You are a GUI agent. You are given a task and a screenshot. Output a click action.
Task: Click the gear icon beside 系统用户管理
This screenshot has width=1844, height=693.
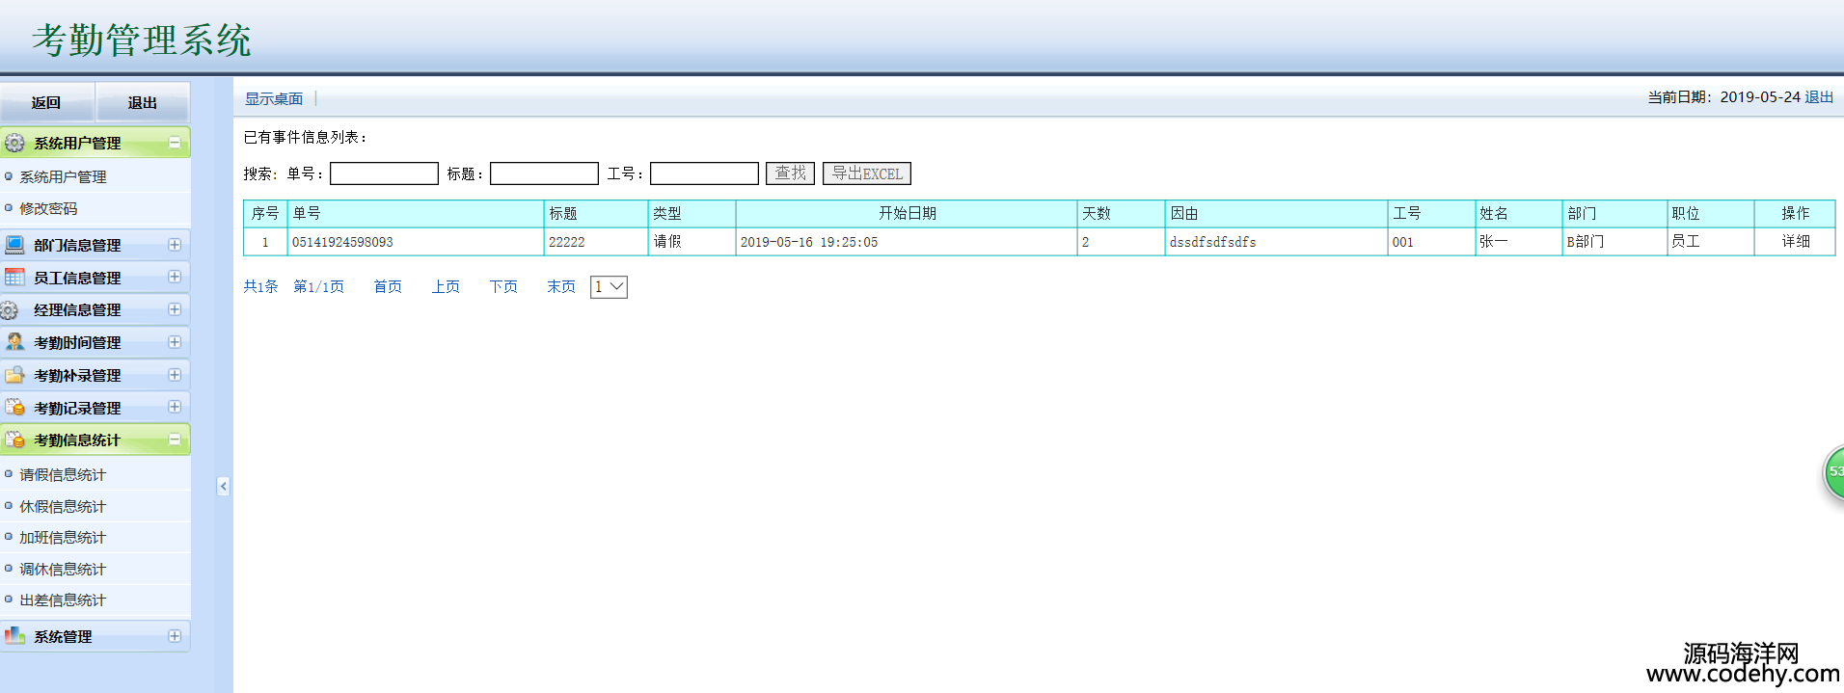(x=14, y=143)
